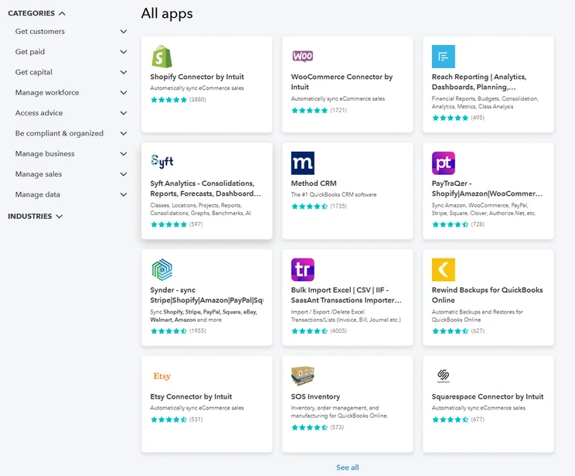
Task: Expand Be compliant & organized chevron
Action: 124,133
